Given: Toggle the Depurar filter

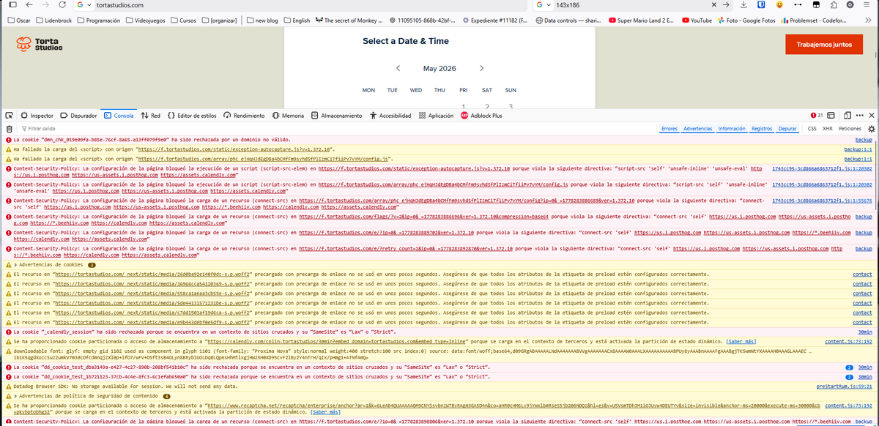Looking at the screenshot, I should 787,128.
